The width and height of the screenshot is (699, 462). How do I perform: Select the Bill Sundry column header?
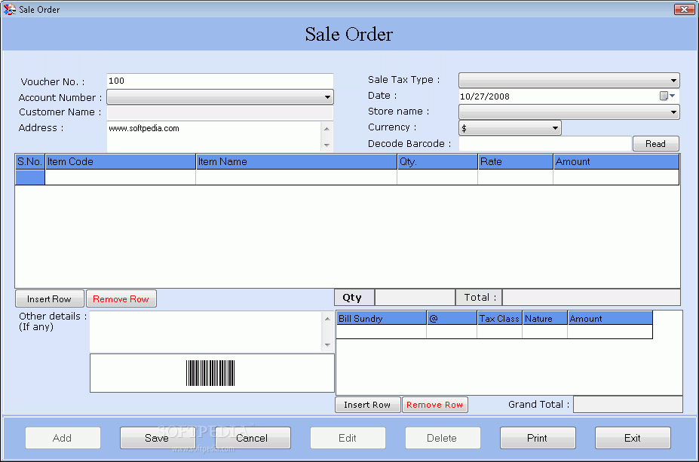click(381, 318)
